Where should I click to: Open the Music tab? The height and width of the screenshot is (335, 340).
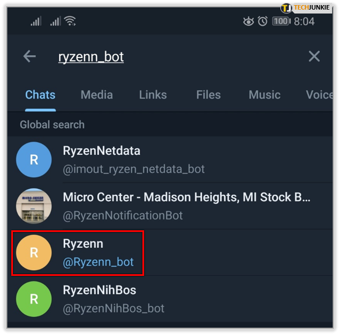(x=265, y=95)
